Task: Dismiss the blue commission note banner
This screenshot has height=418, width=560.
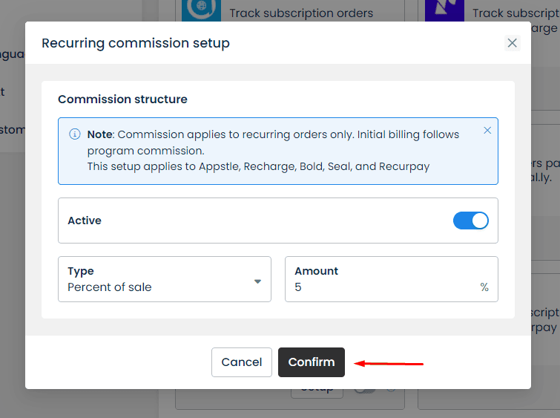Action: coord(487,131)
